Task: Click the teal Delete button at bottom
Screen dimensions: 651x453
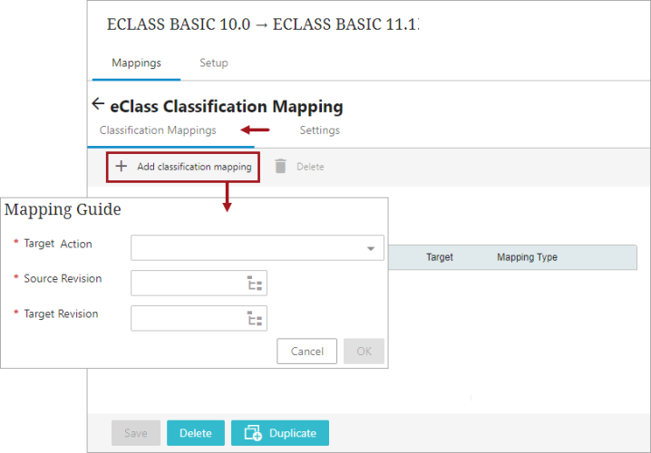Action: point(196,433)
